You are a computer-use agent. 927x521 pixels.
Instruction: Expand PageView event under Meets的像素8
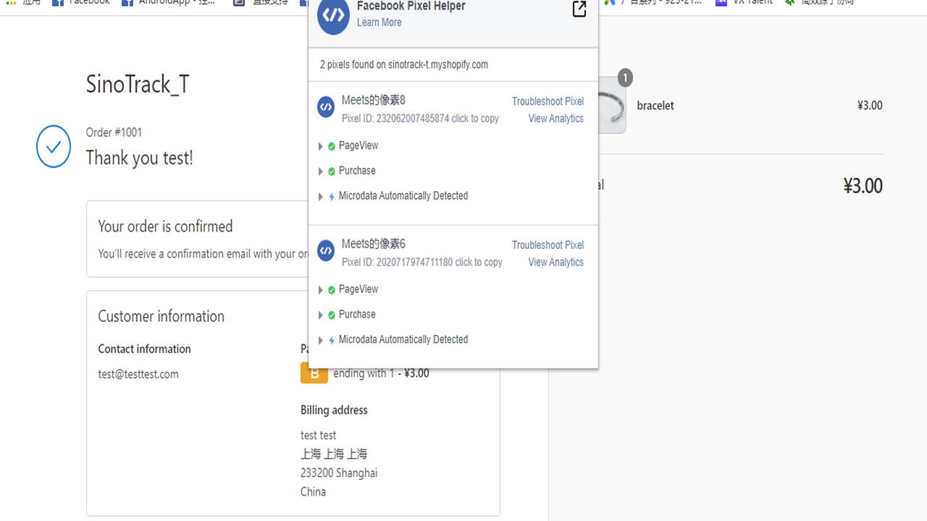click(x=321, y=146)
